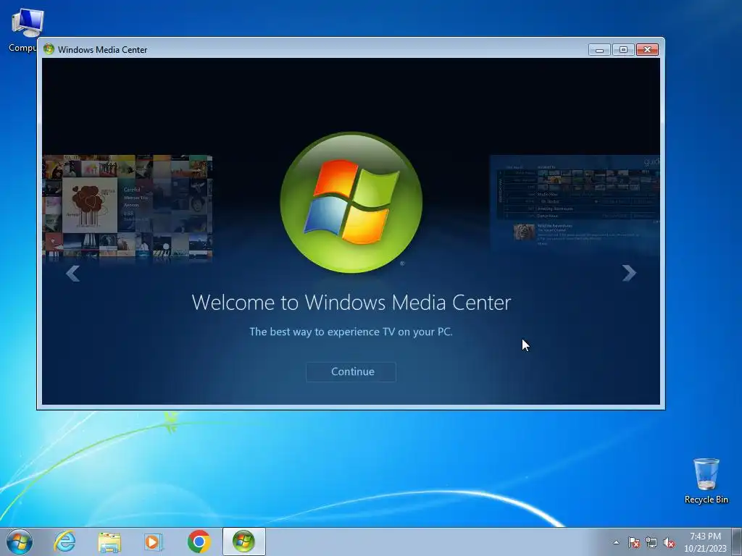
Task: Click the muted volume tray icon
Action: [x=669, y=542]
